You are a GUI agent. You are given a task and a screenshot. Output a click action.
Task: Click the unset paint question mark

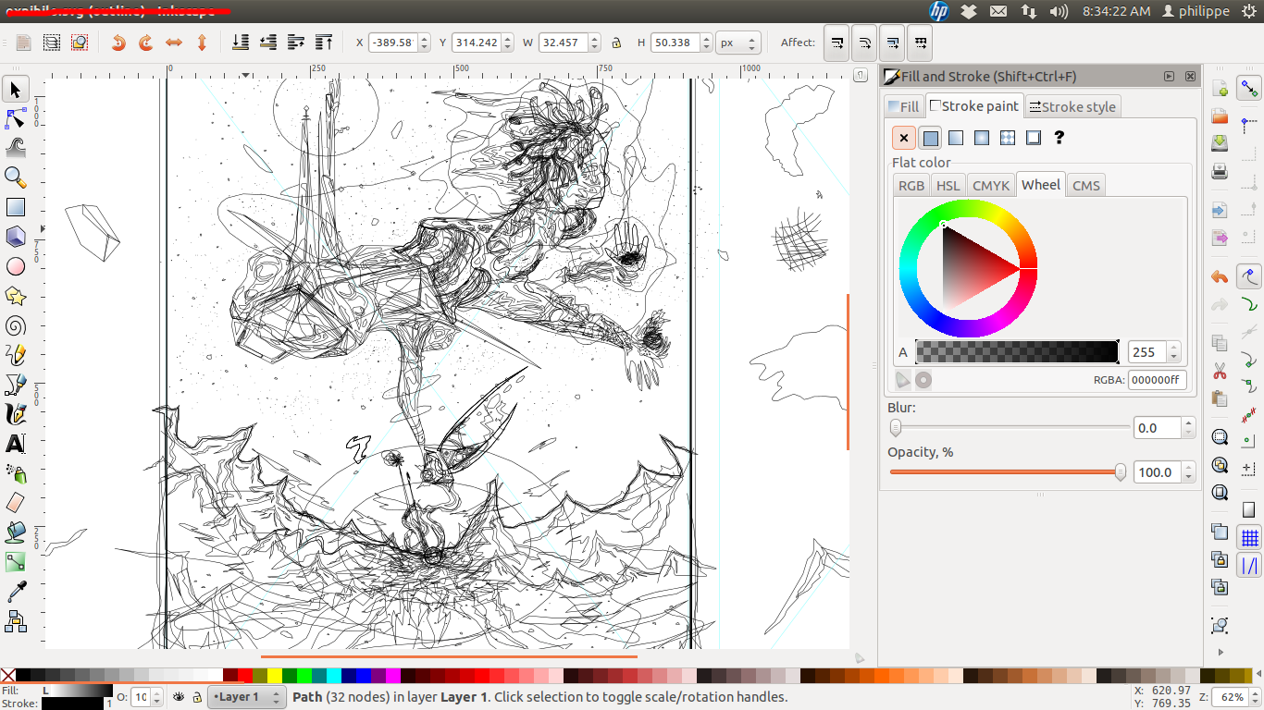(1060, 138)
